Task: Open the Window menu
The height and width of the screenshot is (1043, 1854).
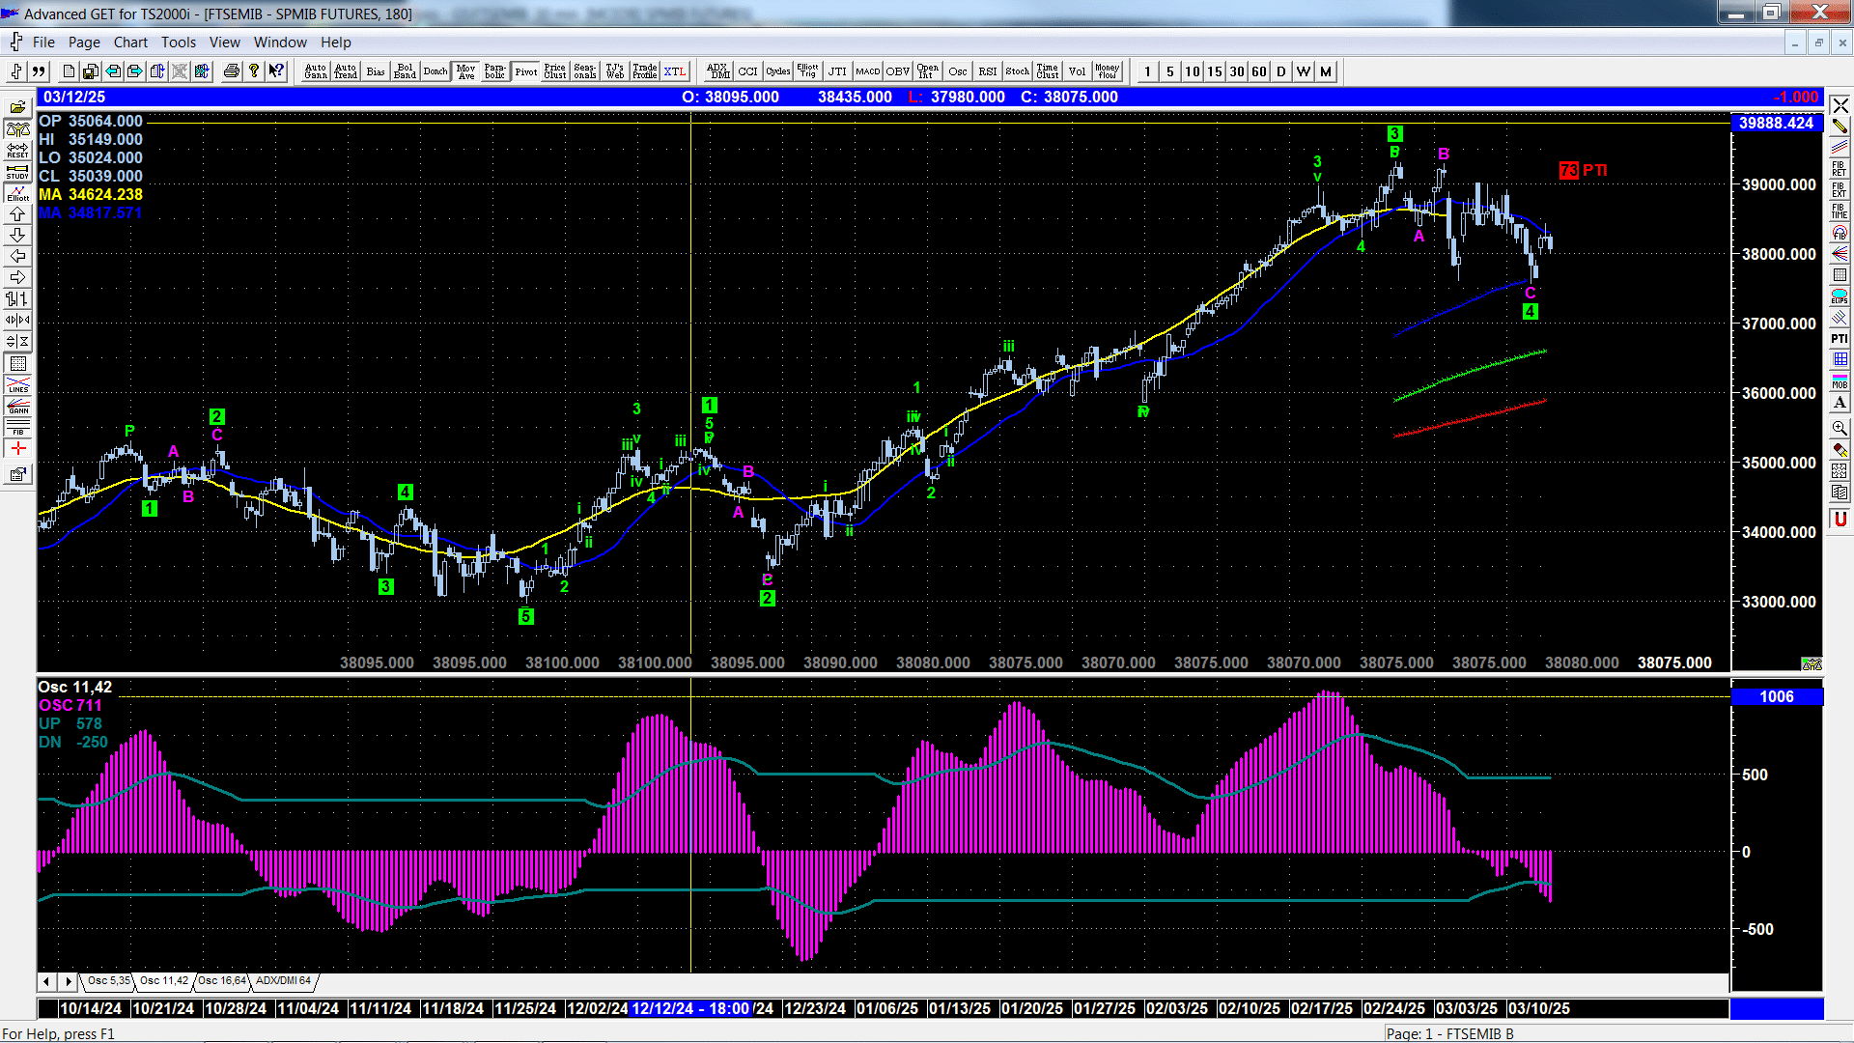Action: (x=280, y=42)
